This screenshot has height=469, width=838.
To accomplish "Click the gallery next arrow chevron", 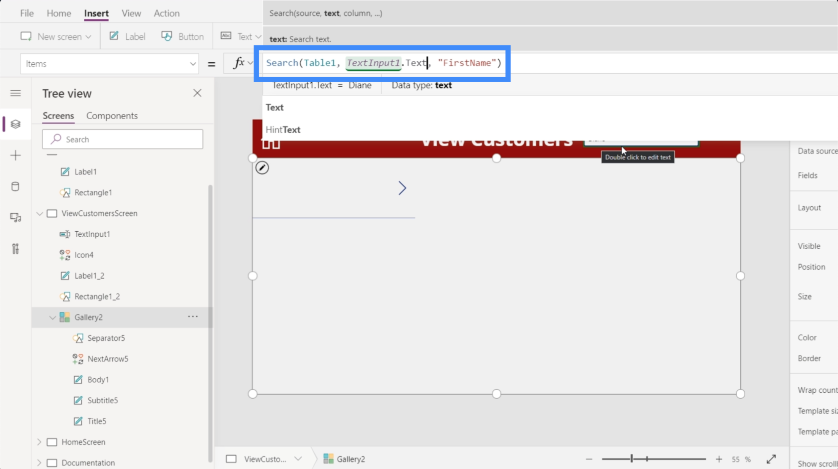I will point(402,188).
